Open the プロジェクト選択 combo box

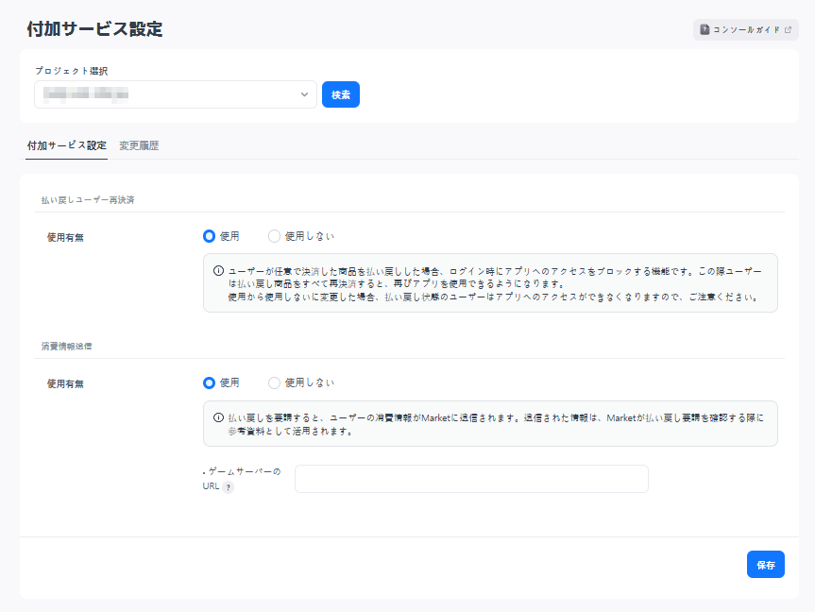175,94
